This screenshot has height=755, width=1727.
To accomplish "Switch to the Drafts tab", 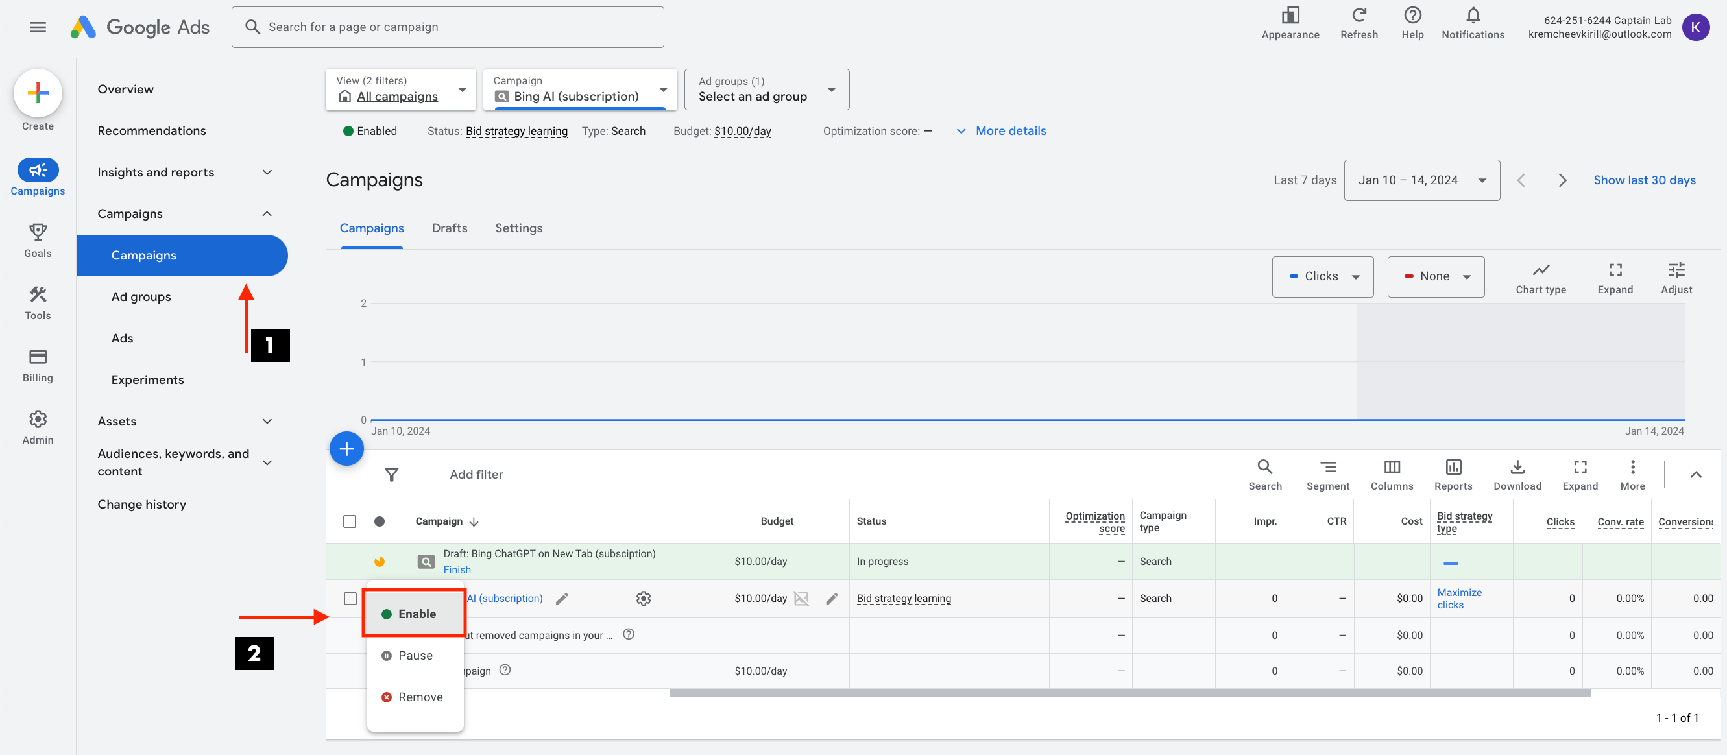I will tap(449, 228).
